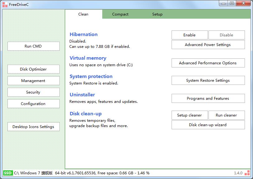
Task: Start the Run cleaner button
Action: [x=226, y=115]
